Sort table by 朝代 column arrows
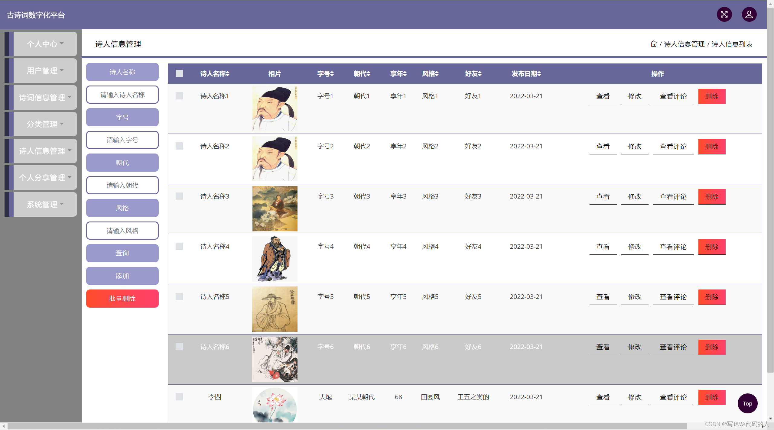The image size is (774, 430). [368, 74]
